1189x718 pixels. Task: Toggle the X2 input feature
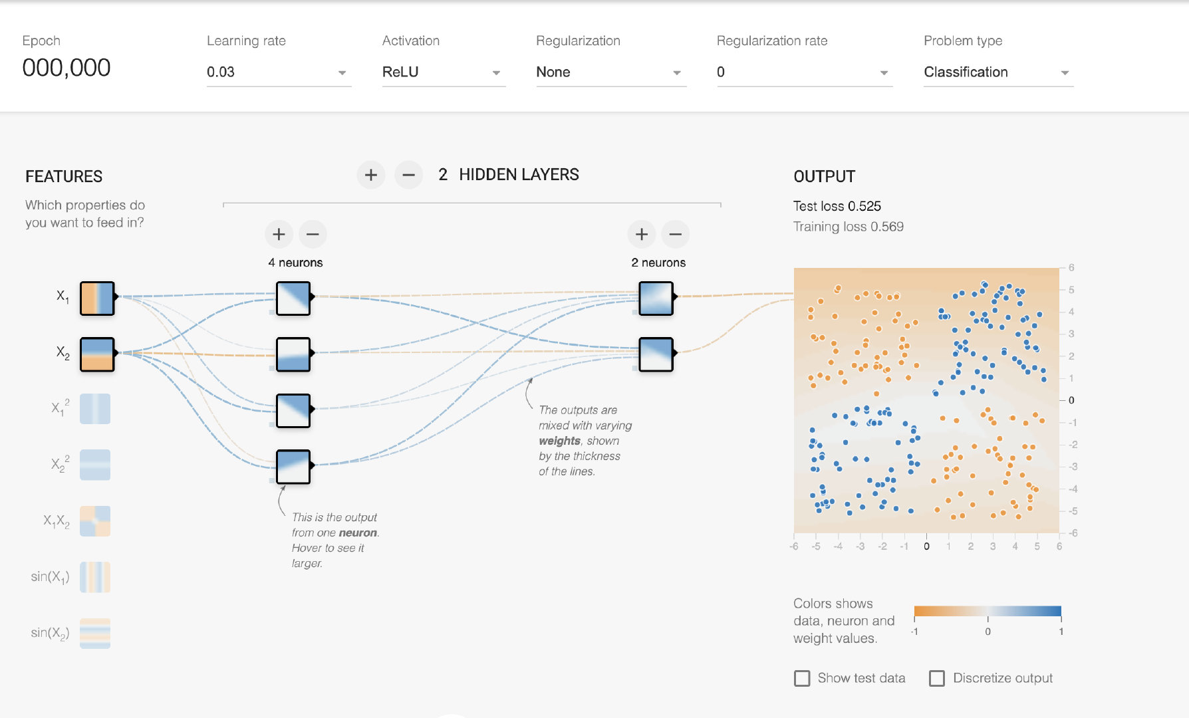pyautogui.click(x=97, y=354)
